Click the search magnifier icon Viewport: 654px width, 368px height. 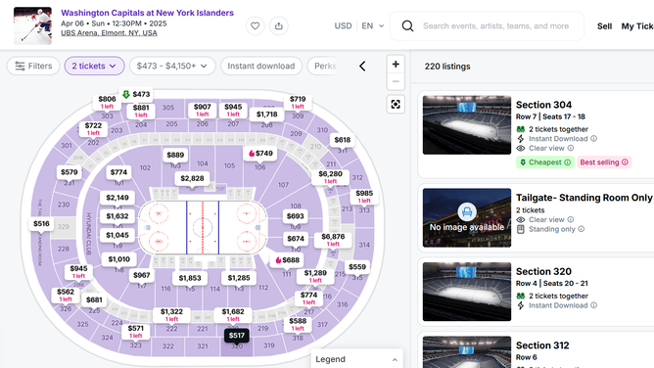click(407, 25)
